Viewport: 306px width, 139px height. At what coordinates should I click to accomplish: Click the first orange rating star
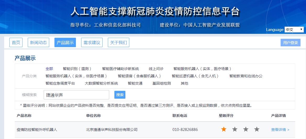(224, 129)
